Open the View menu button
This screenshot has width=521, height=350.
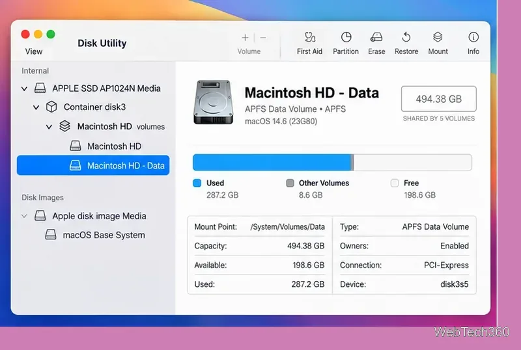[x=34, y=51]
